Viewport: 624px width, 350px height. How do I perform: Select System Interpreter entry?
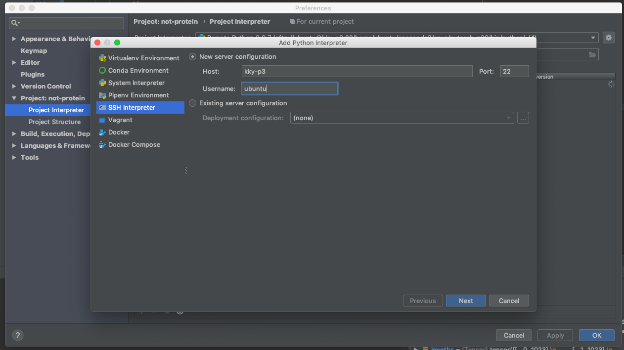click(140, 83)
